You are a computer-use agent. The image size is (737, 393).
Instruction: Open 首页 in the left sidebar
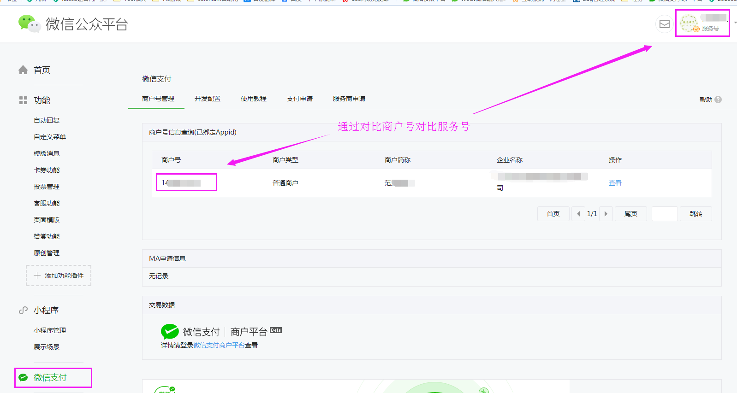42,70
